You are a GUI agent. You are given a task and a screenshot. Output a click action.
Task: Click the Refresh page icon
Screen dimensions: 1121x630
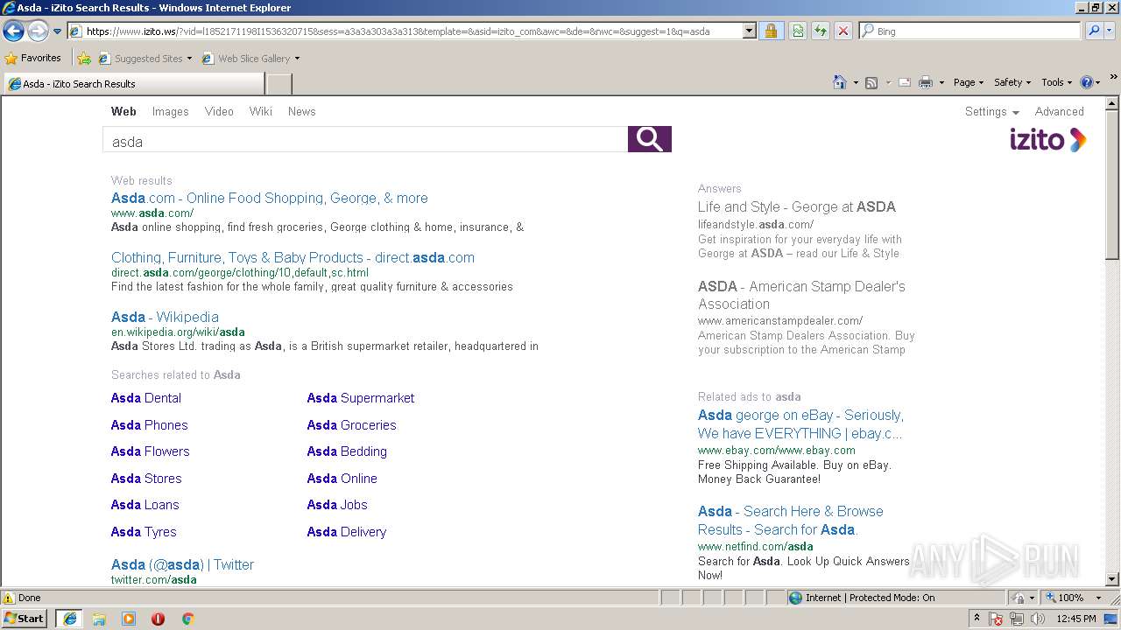821,31
